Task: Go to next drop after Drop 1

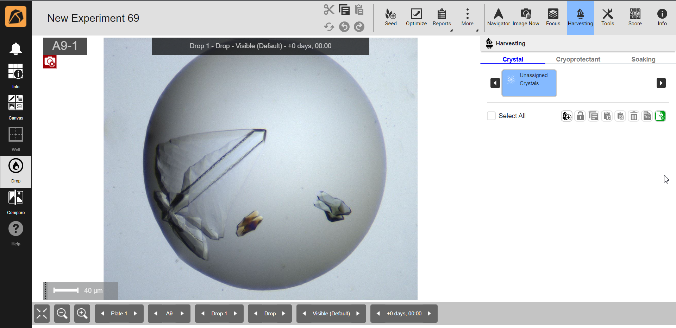Action: 236,313
